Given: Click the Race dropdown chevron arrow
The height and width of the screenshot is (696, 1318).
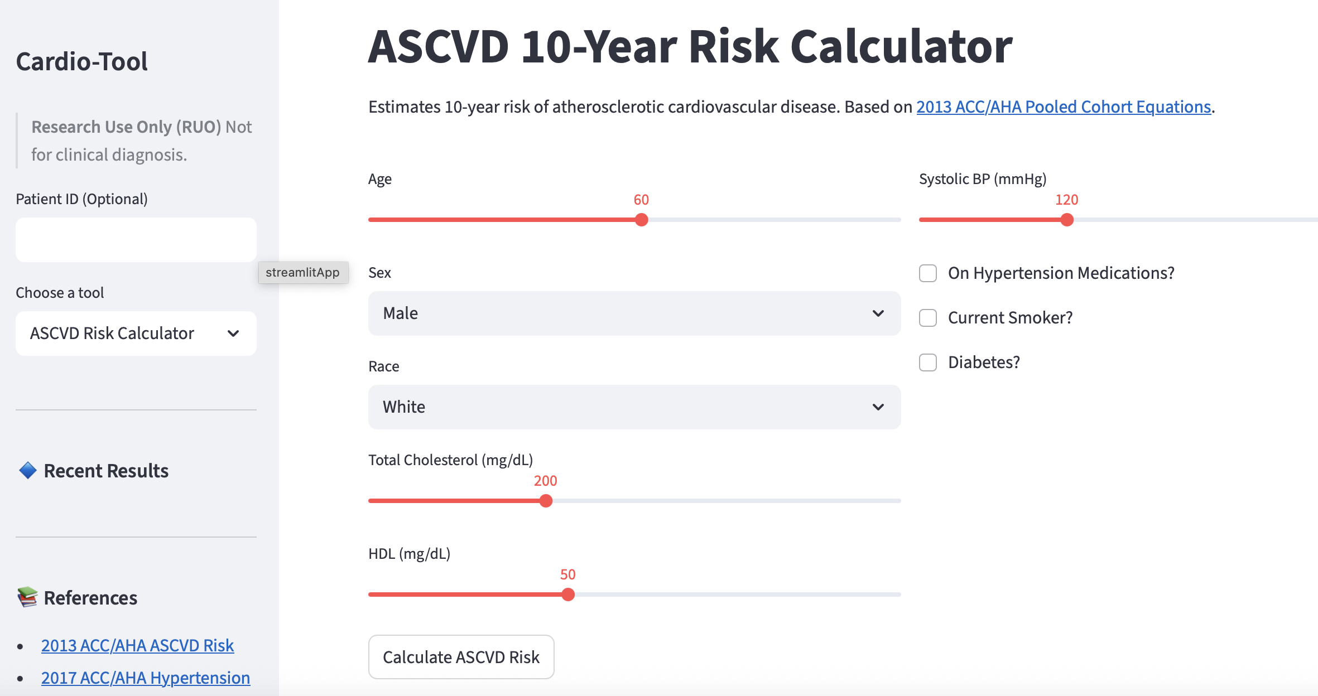Looking at the screenshot, I should [878, 407].
